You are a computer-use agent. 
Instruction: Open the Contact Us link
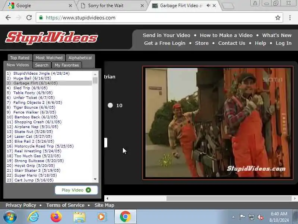point(232,43)
